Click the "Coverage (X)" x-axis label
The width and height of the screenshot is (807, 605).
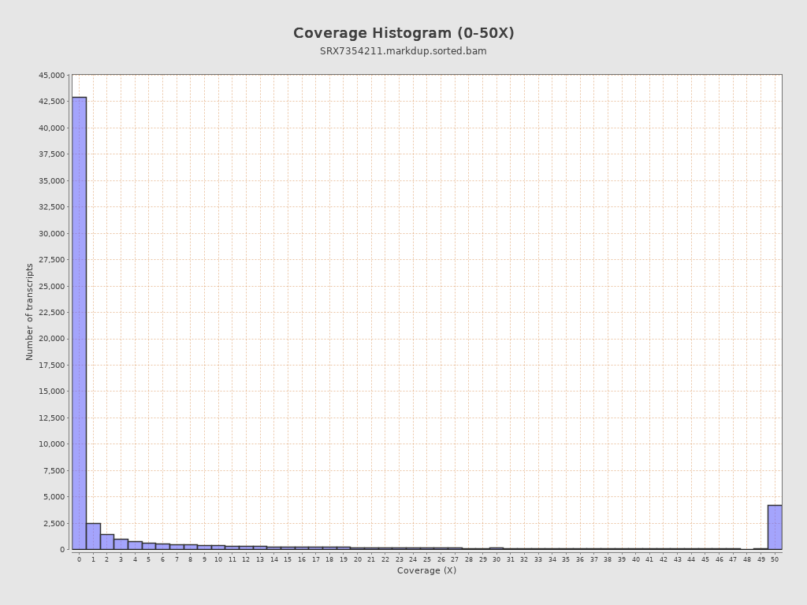426,570
